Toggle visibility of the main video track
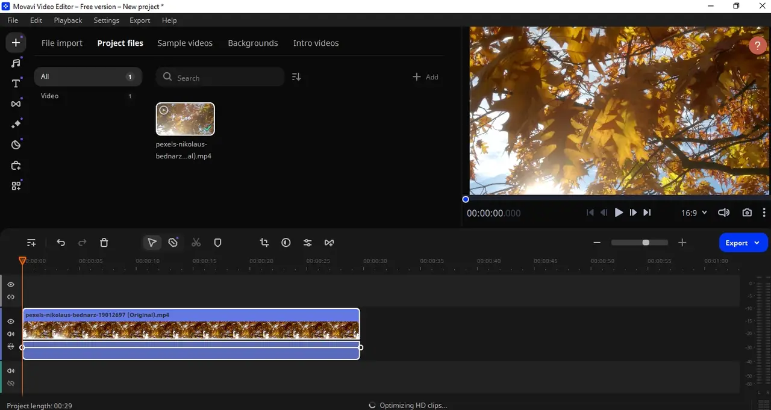 coord(11,321)
